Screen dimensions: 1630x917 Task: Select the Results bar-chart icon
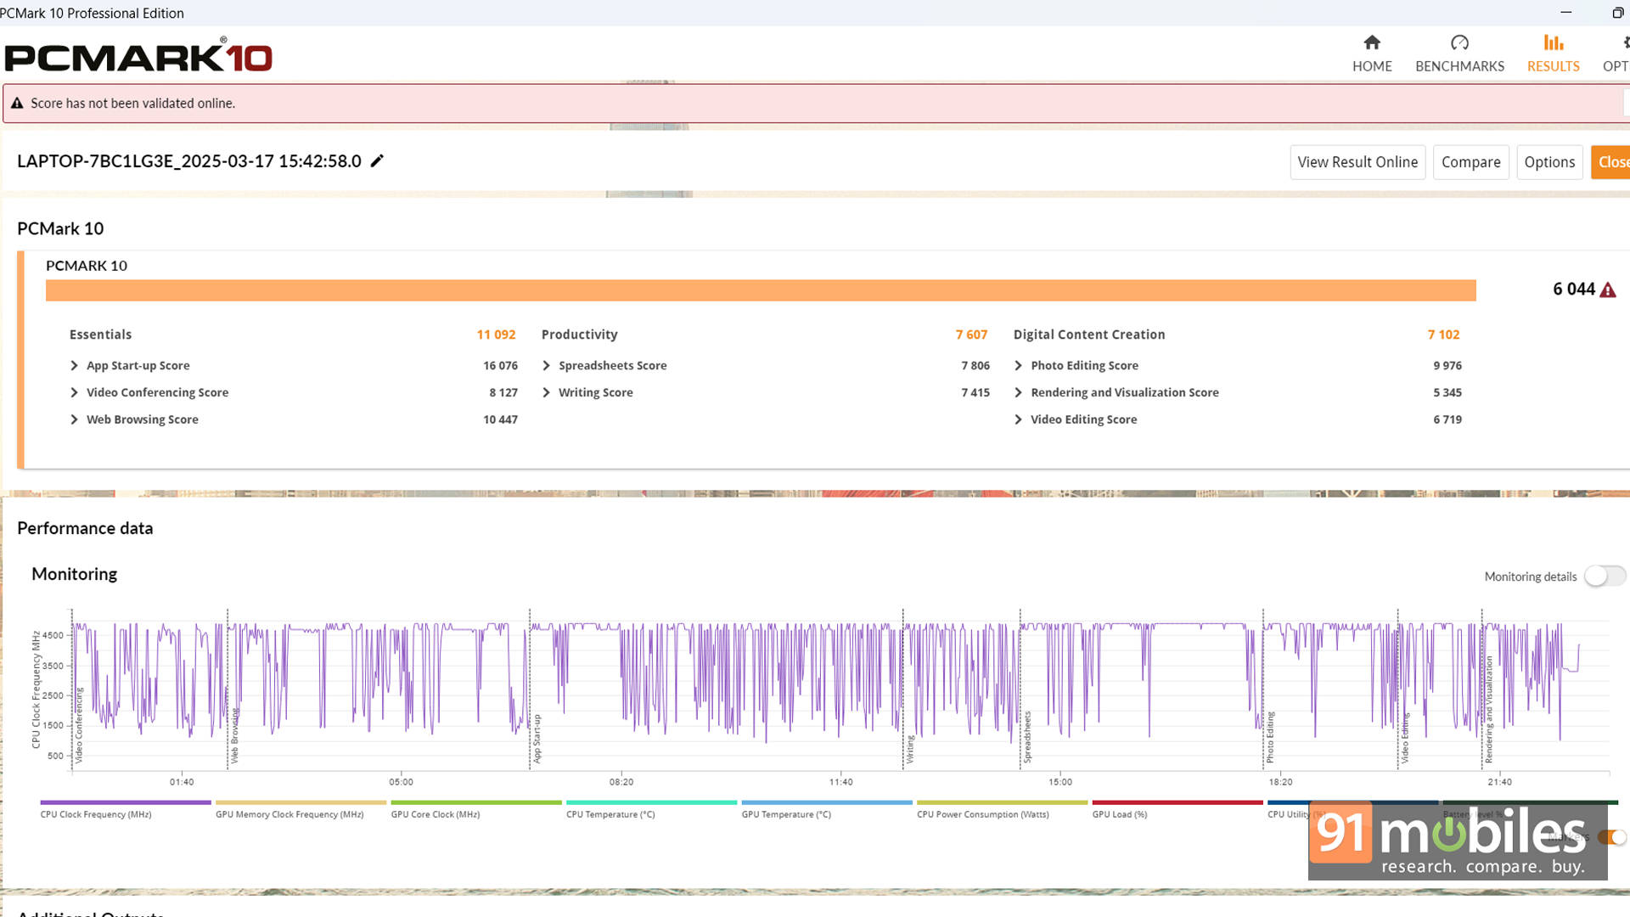pyautogui.click(x=1553, y=42)
